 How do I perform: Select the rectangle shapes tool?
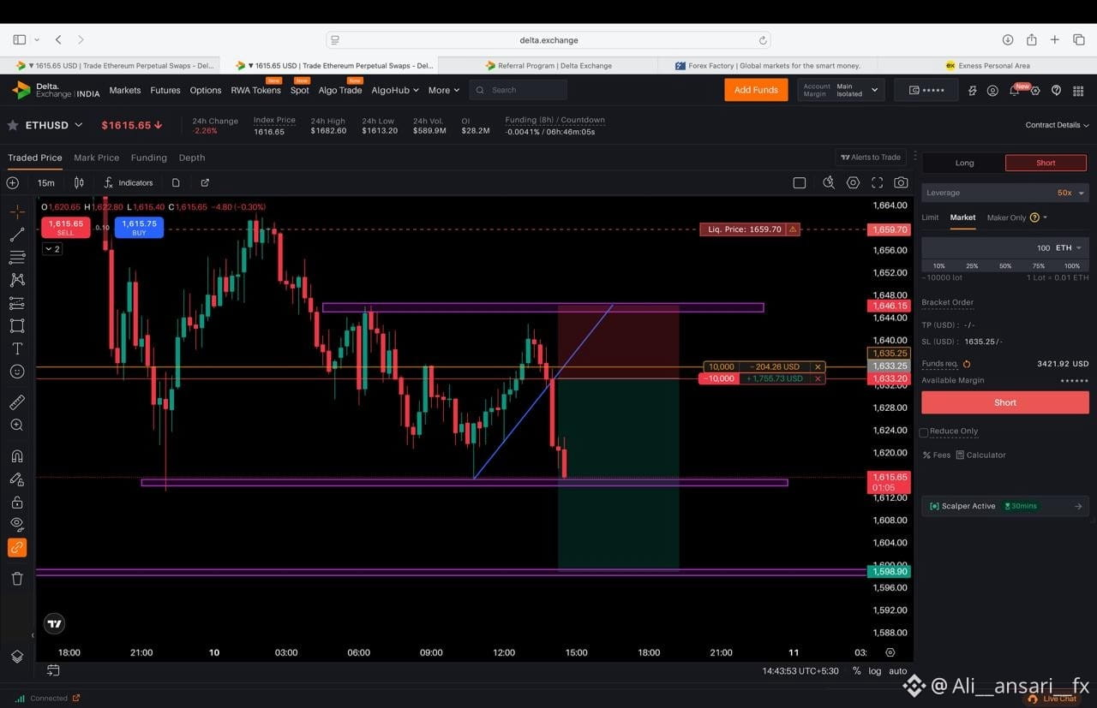coord(17,326)
